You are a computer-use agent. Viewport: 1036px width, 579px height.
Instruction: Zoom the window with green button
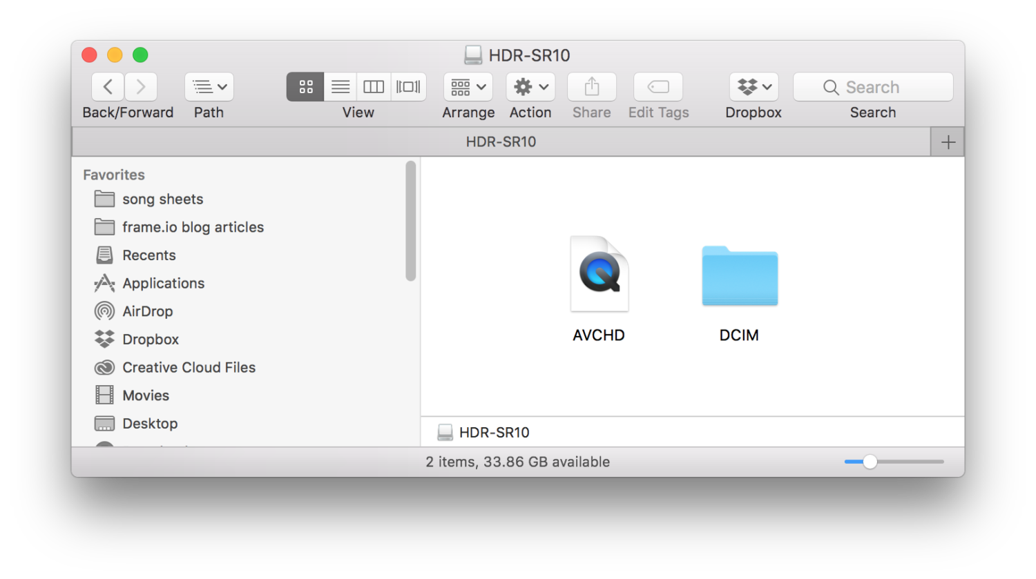(140, 55)
